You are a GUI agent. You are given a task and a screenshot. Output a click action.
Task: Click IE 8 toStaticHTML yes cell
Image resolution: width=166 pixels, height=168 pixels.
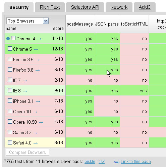[x=134, y=90]
